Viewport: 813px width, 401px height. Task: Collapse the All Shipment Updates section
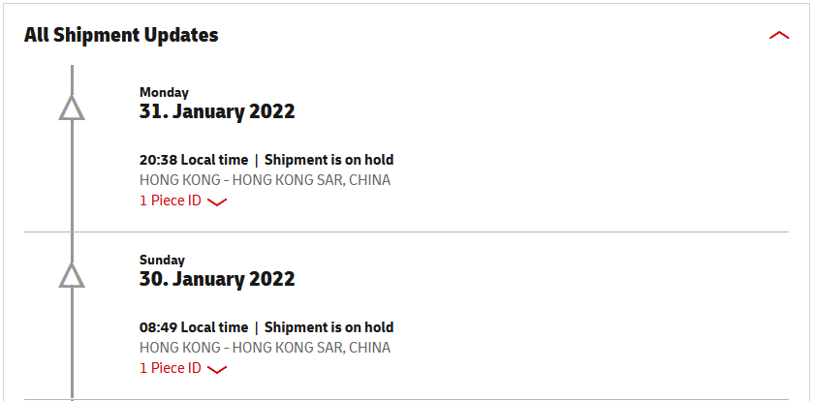coord(779,35)
